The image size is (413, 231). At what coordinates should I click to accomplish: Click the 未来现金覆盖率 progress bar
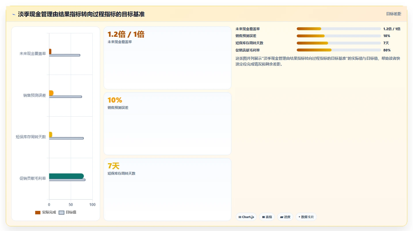339,29
